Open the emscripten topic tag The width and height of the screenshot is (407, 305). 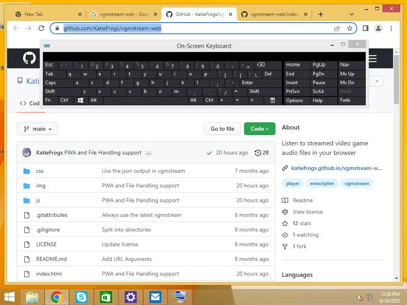click(x=322, y=183)
